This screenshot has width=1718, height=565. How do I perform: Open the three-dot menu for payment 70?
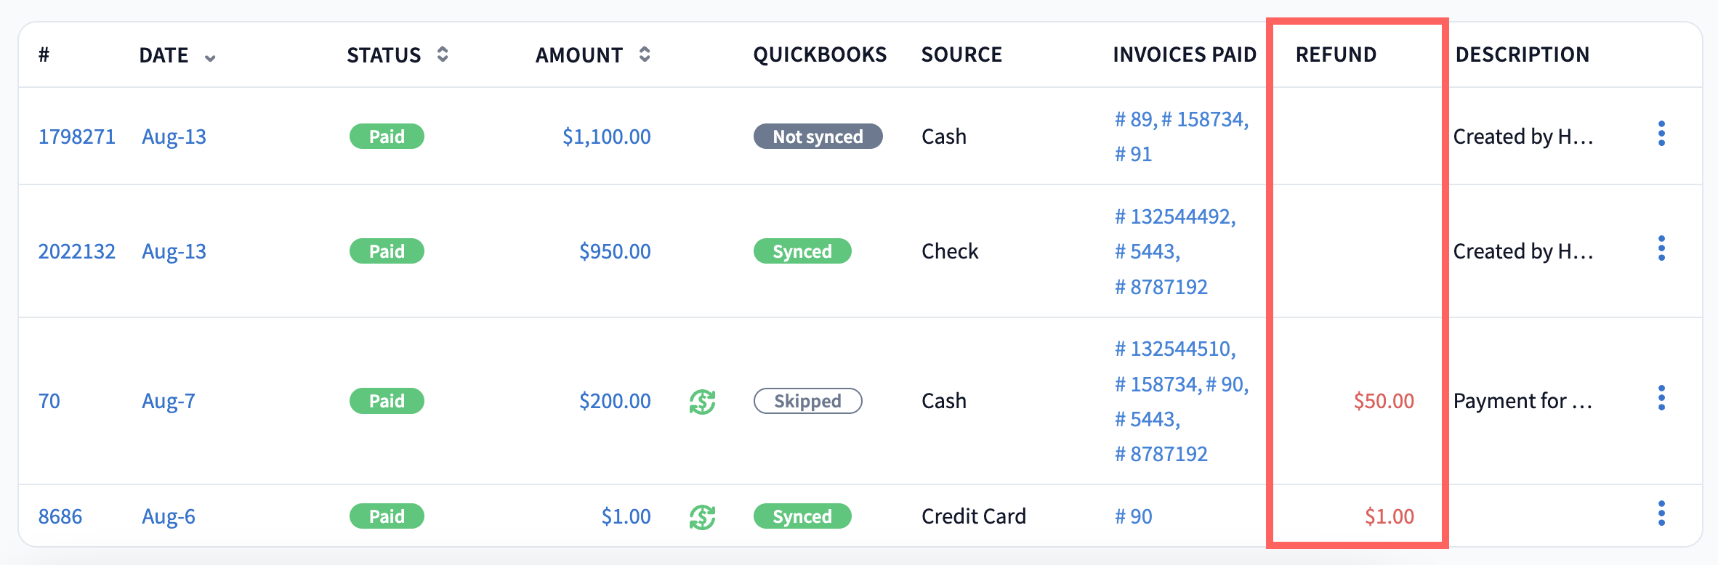1661,399
